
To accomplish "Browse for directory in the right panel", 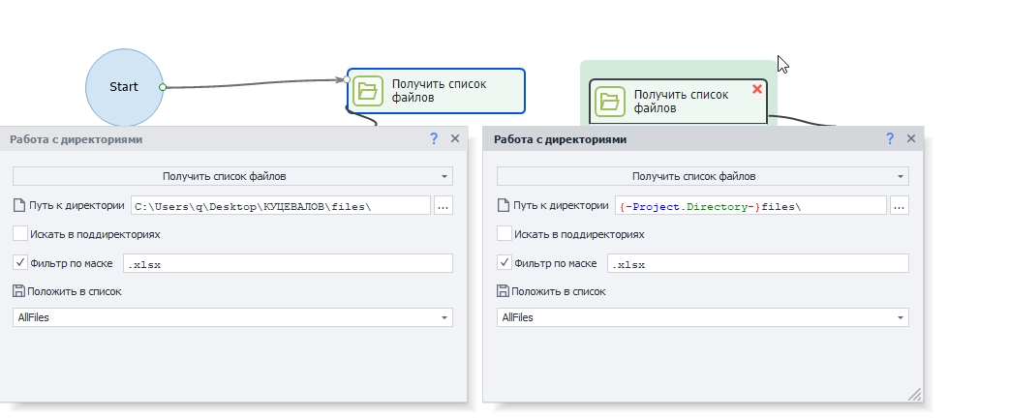I will click(x=899, y=205).
